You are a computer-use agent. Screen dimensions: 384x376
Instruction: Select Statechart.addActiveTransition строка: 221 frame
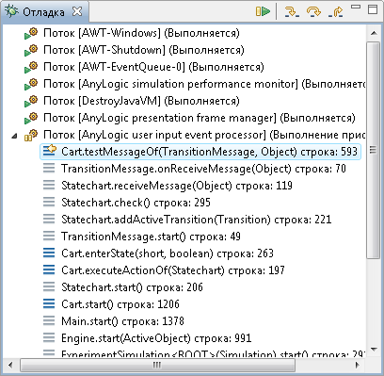click(196, 220)
